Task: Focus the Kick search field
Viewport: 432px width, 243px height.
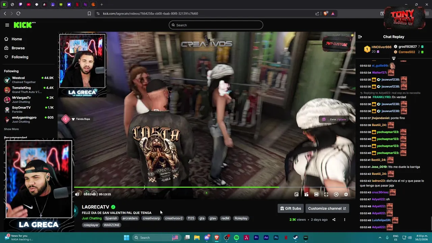Action: pyautogui.click(x=216, y=25)
